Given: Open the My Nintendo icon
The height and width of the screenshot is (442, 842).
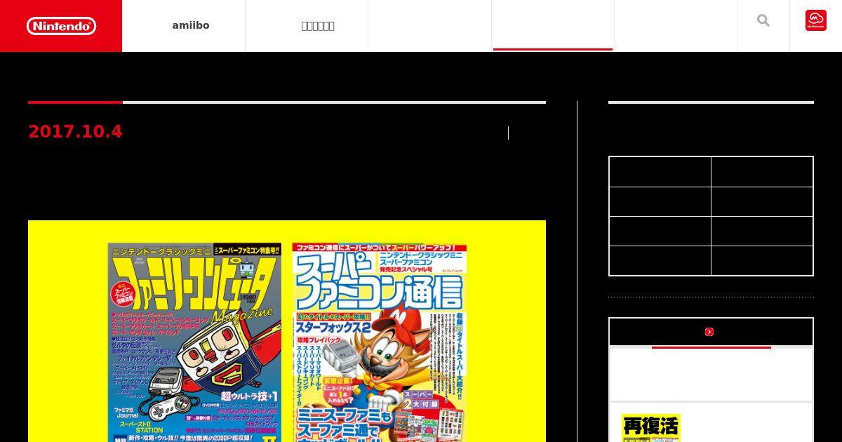Looking at the screenshot, I should pos(816,21).
